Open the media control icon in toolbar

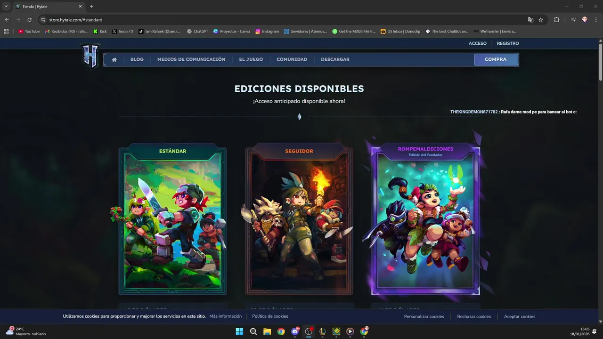pos(573,20)
